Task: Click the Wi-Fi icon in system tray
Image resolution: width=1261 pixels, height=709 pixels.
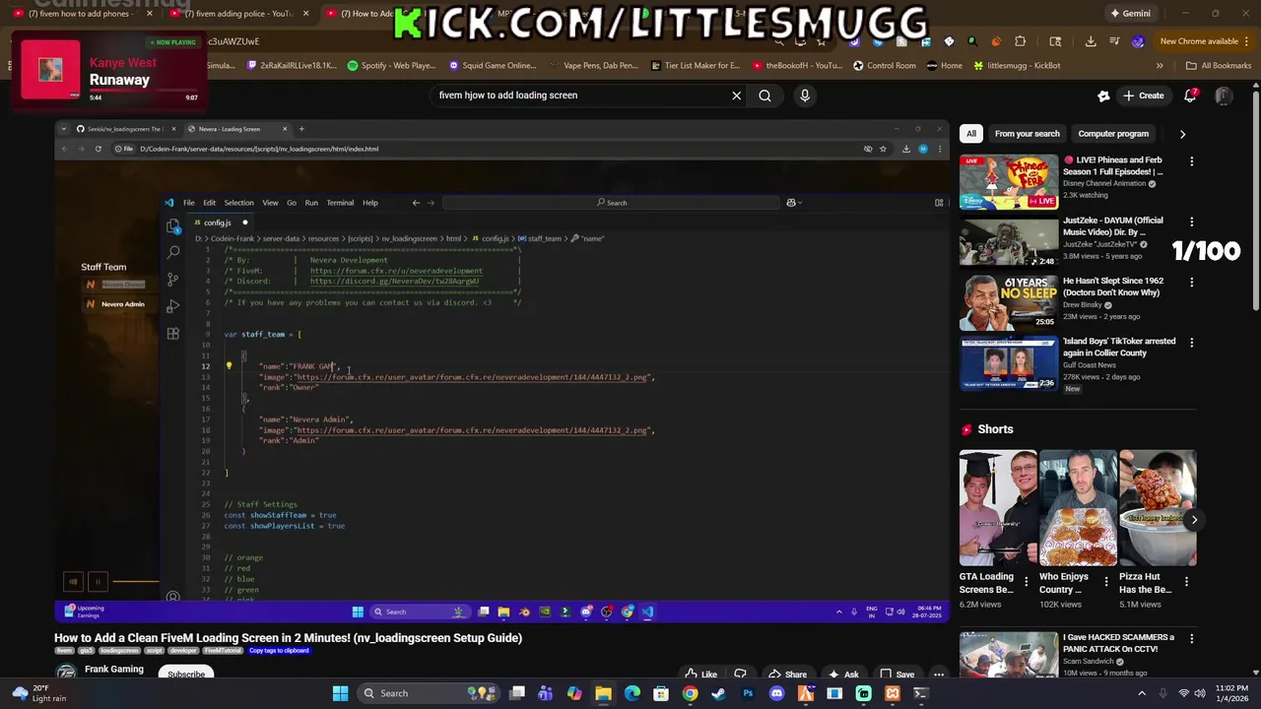Action: (1184, 693)
